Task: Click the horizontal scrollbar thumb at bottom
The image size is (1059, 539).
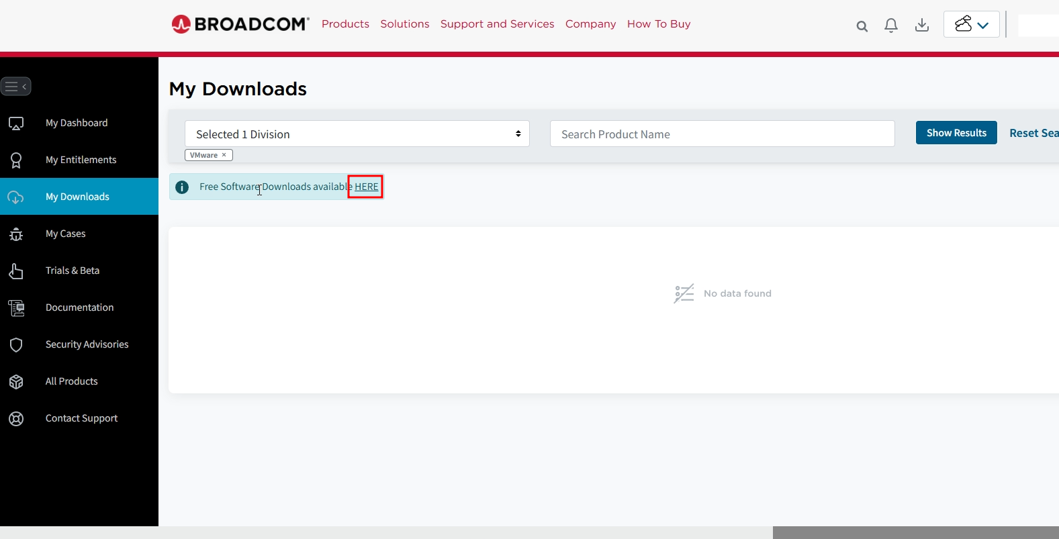Action: point(916,532)
